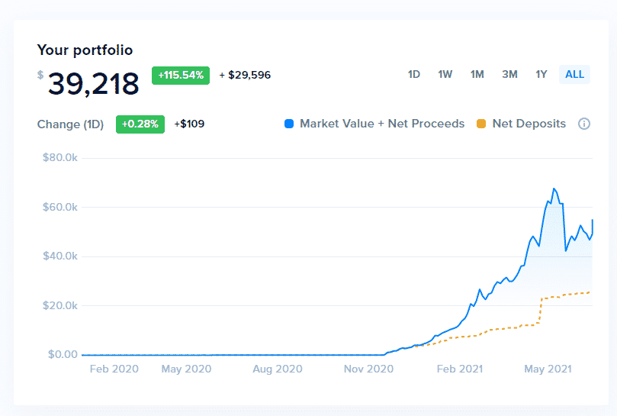Click the Feb 2021 axis label

pos(460,369)
